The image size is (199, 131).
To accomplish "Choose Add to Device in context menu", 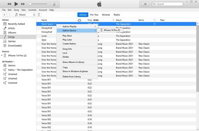I will coord(77,31).
